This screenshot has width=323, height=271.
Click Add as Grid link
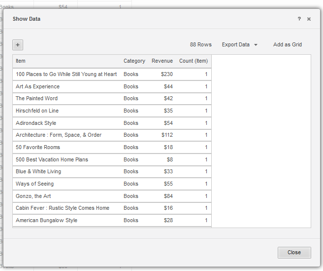pyautogui.click(x=287, y=45)
